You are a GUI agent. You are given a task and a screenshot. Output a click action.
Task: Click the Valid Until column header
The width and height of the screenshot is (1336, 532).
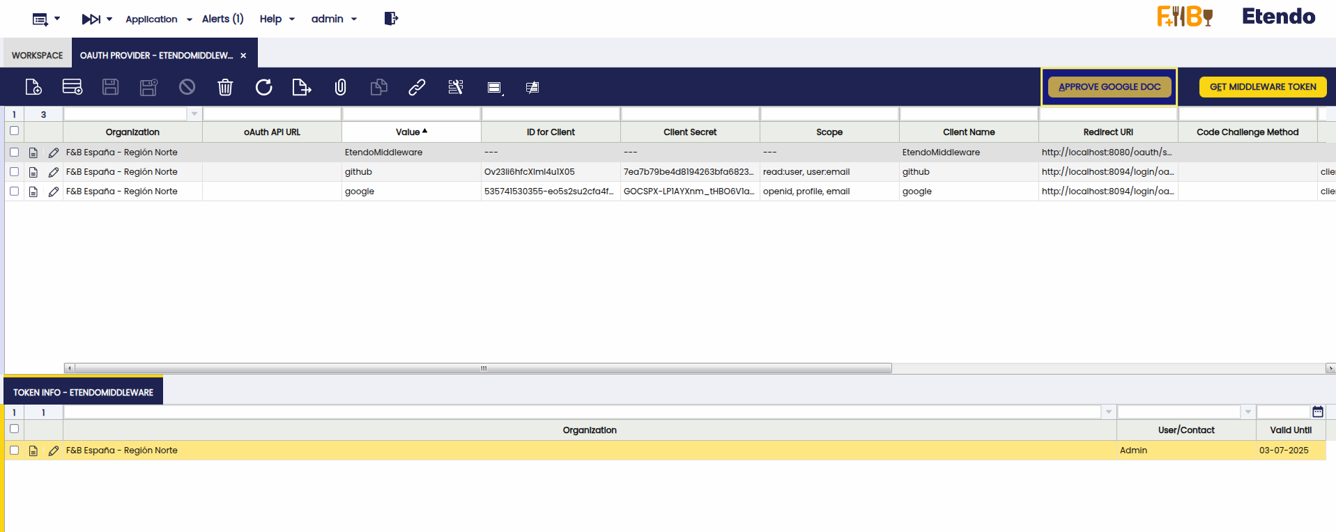click(x=1291, y=430)
